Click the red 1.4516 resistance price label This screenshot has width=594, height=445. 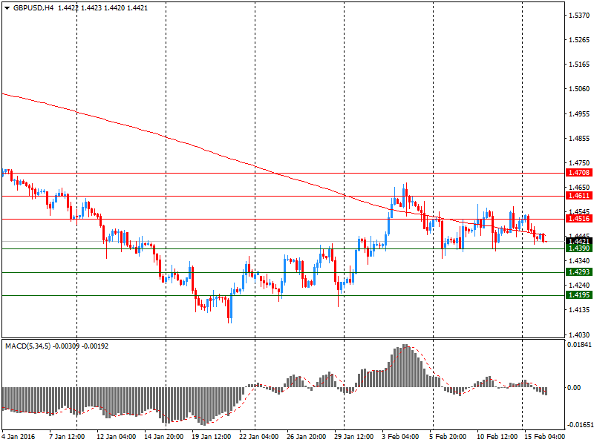(x=579, y=218)
